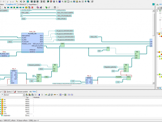The height and width of the screenshot is (122, 162).
Task: Click the teal eye-shaped block icon
Action: tap(23, 7)
